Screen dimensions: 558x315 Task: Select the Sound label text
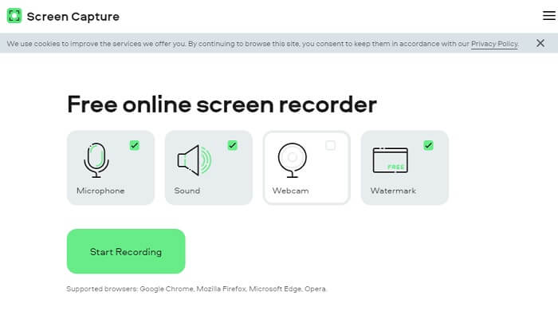[187, 191]
